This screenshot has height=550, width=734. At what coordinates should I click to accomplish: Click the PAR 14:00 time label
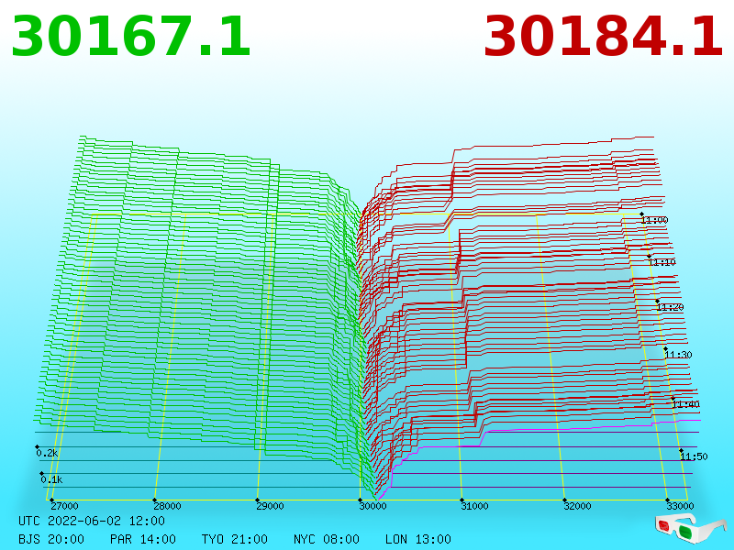(x=143, y=539)
